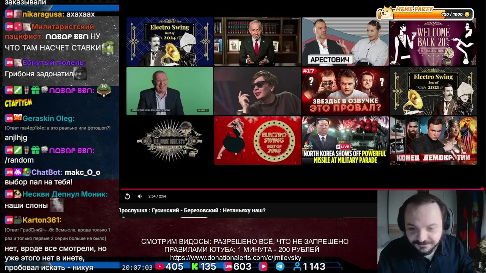Mute the video with speaker icon

[x=140, y=196]
